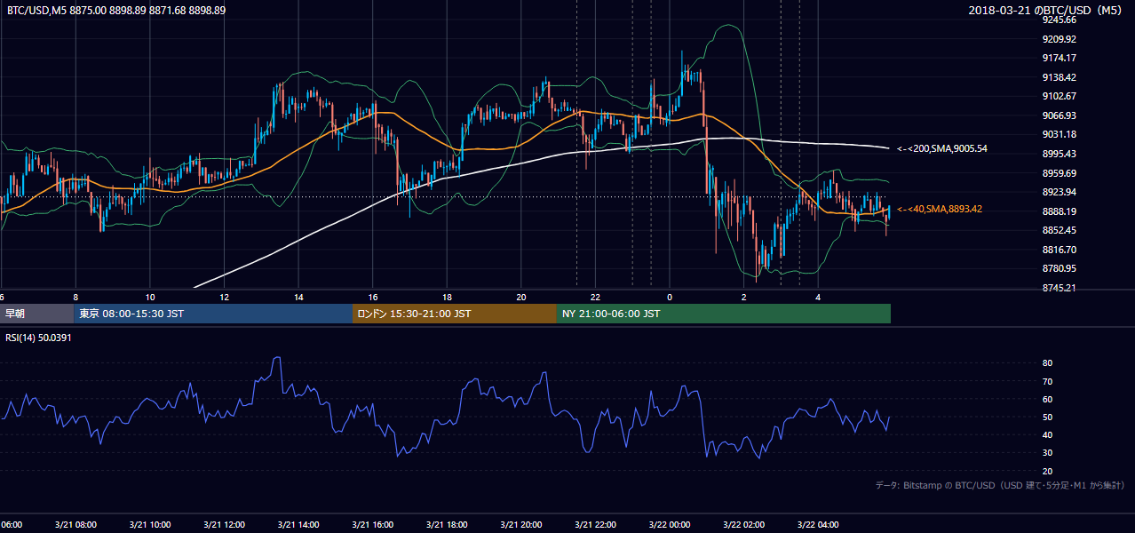This screenshot has height=533, width=1135.
Task: Click the 9209.92 price axis label
Action: (1060, 39)
